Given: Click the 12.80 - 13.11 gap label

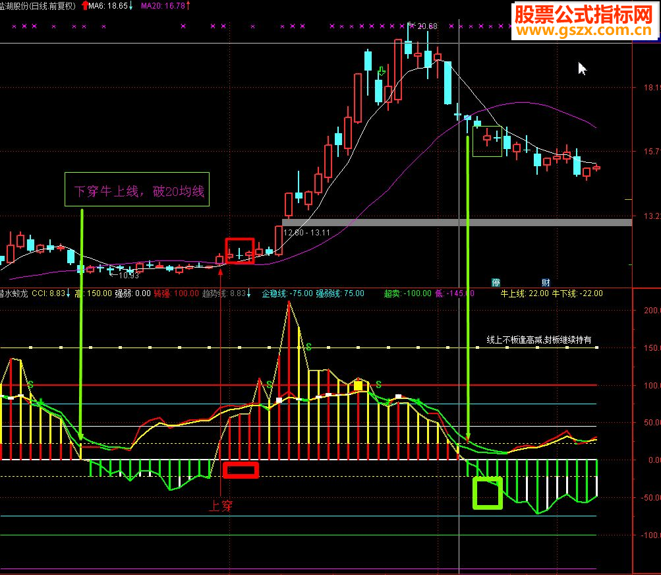Looking at the screenshot, I should pos(306,233).
